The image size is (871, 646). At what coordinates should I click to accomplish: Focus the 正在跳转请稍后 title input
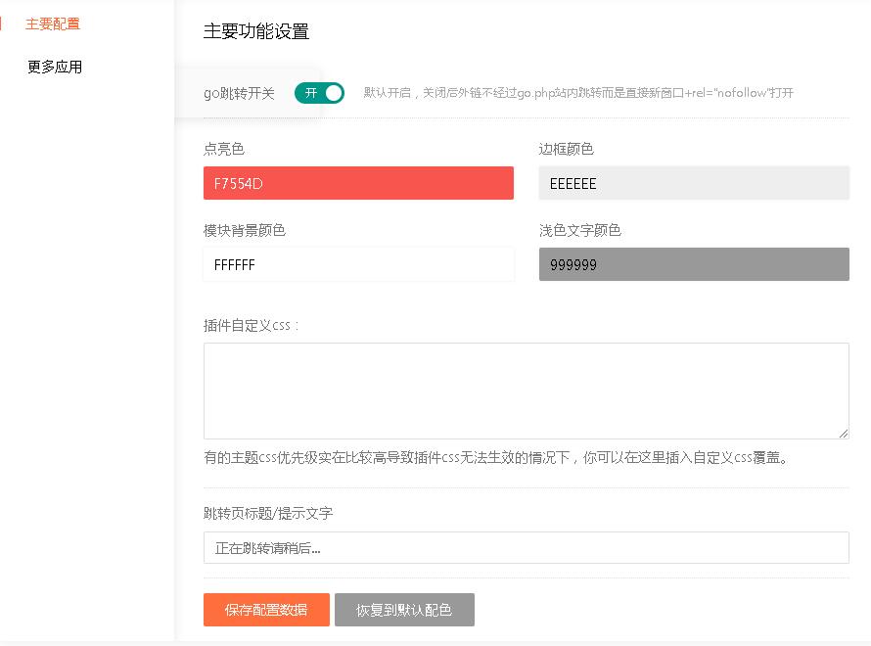point(527,548)
